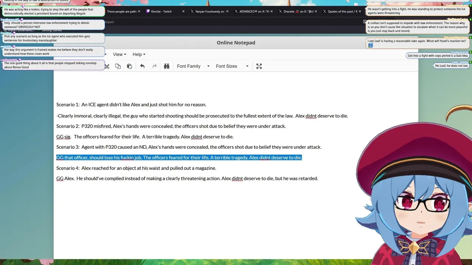
Task: Toggle fullscreen editor mode icon
Action: 259,66
